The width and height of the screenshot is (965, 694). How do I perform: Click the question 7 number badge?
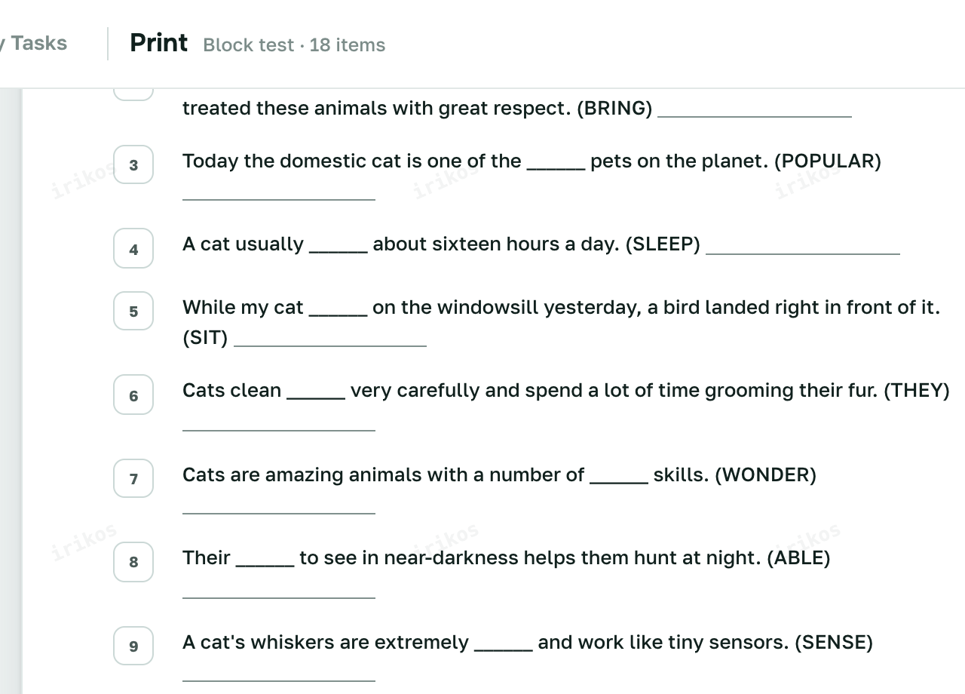[x=133, y=478]
